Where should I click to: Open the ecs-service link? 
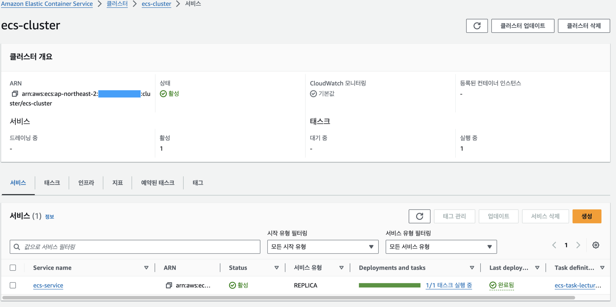[x=48, y=285]
